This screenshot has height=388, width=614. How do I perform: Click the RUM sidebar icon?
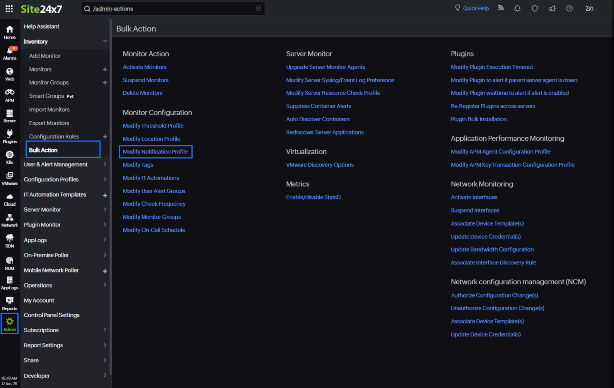click(10, 263)
